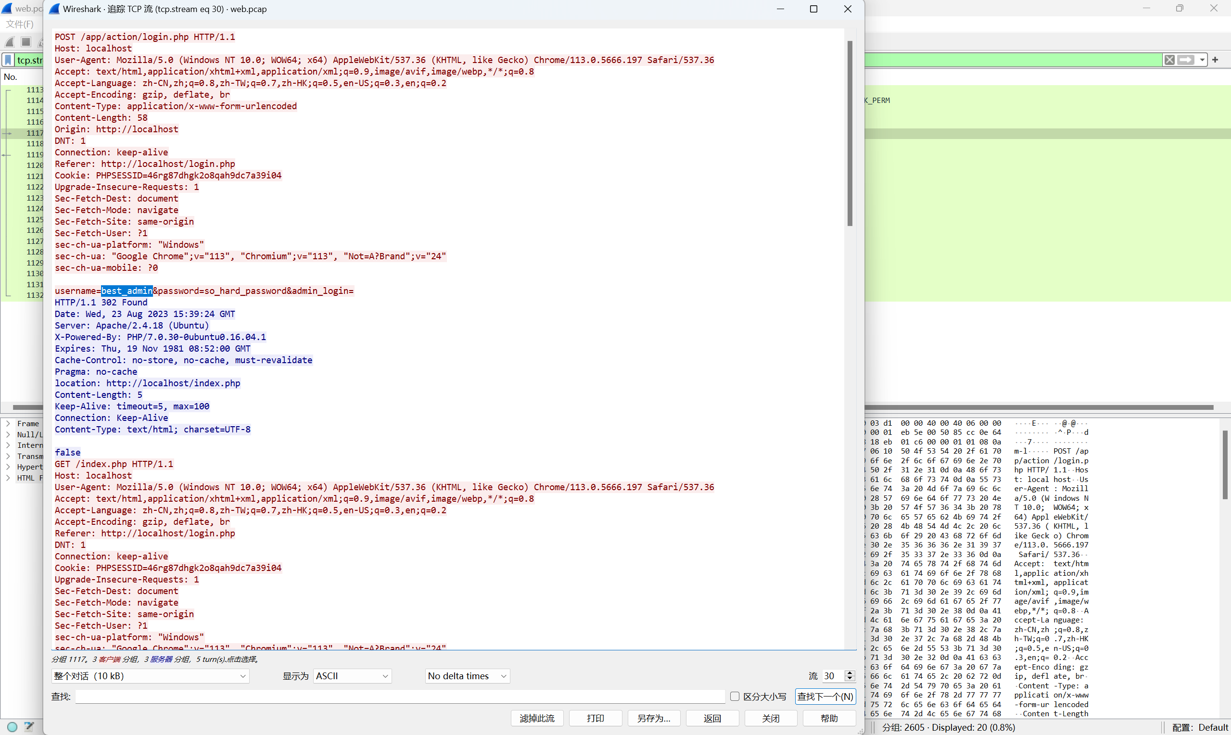
Task: Click the stop capture square icon
Action: (x=26, y=42)
